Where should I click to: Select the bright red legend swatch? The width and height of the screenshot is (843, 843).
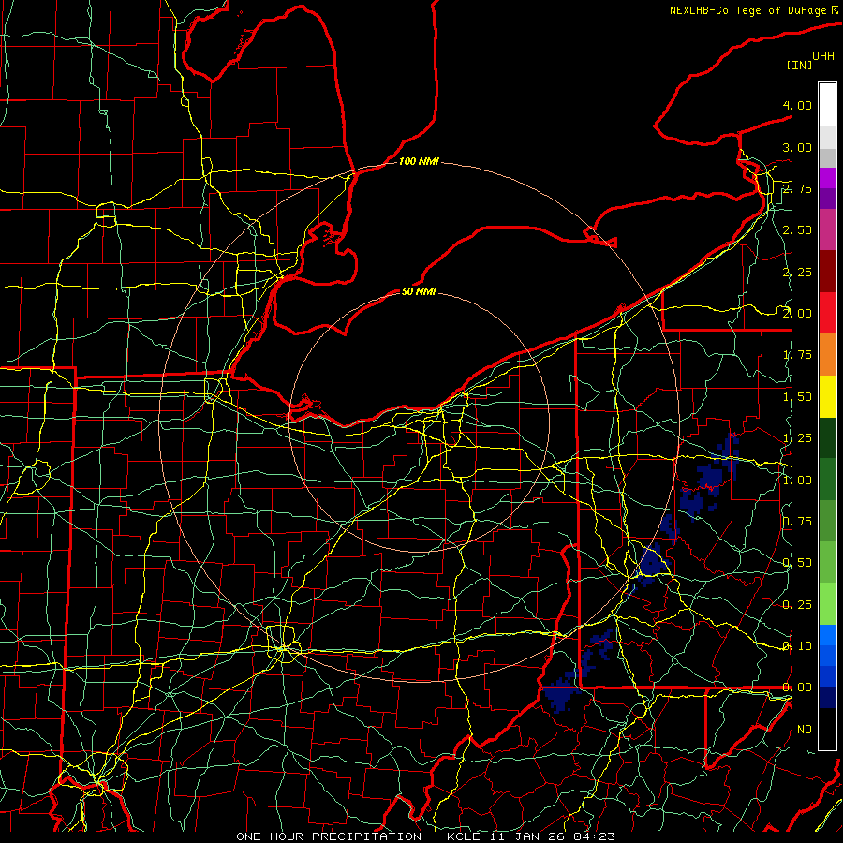[x=827, y=313]
